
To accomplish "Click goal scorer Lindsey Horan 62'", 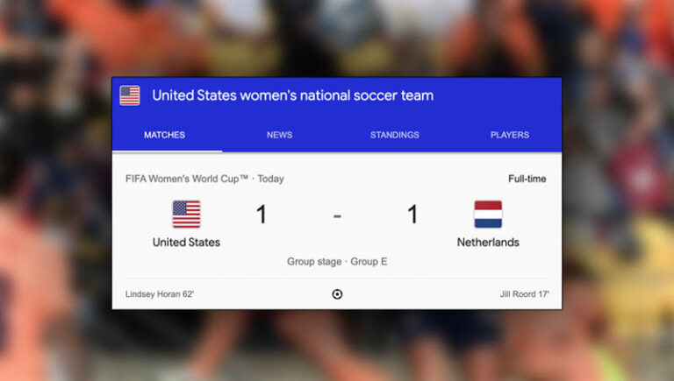I will [160, 294].
